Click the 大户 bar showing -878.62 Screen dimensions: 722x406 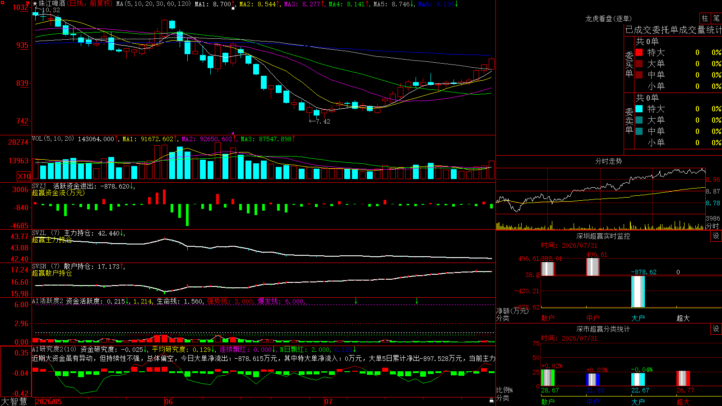tap(638, 291)
